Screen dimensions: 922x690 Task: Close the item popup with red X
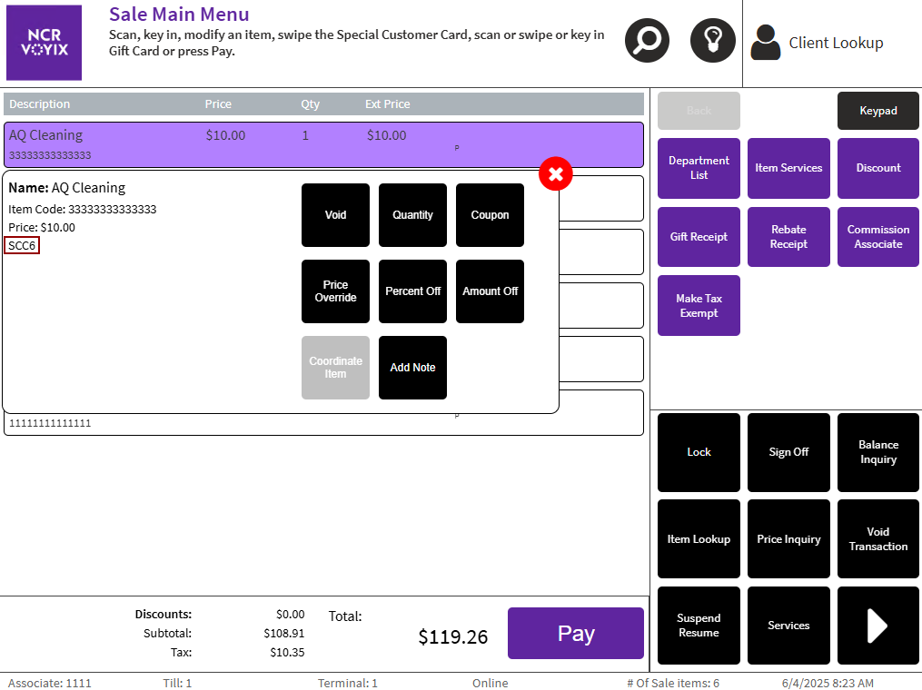(555, 173)
